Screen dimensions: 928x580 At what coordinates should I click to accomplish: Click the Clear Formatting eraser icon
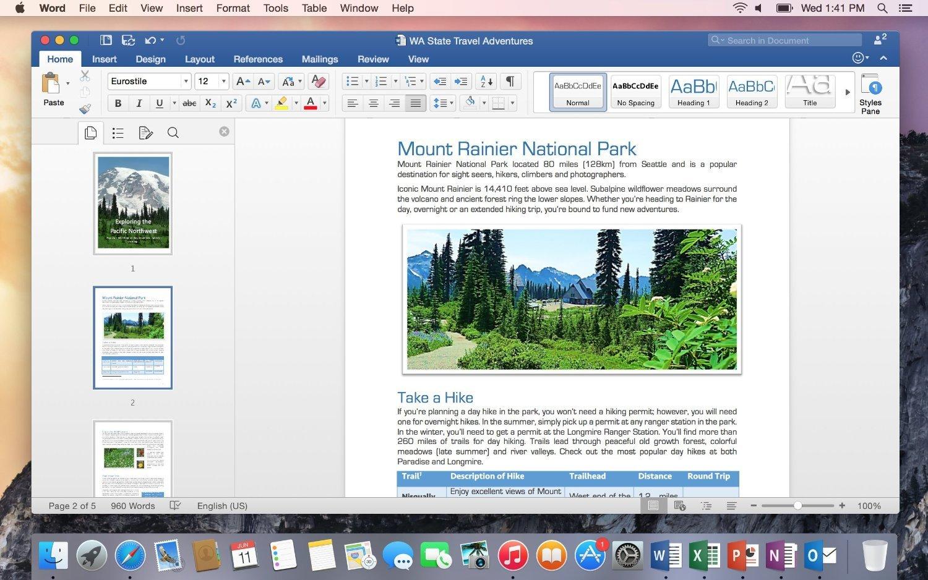pos(319,81)
